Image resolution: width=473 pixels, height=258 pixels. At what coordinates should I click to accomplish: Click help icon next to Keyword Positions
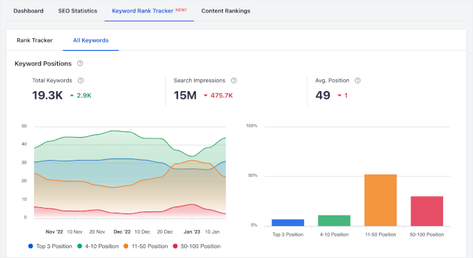point(80,63)
